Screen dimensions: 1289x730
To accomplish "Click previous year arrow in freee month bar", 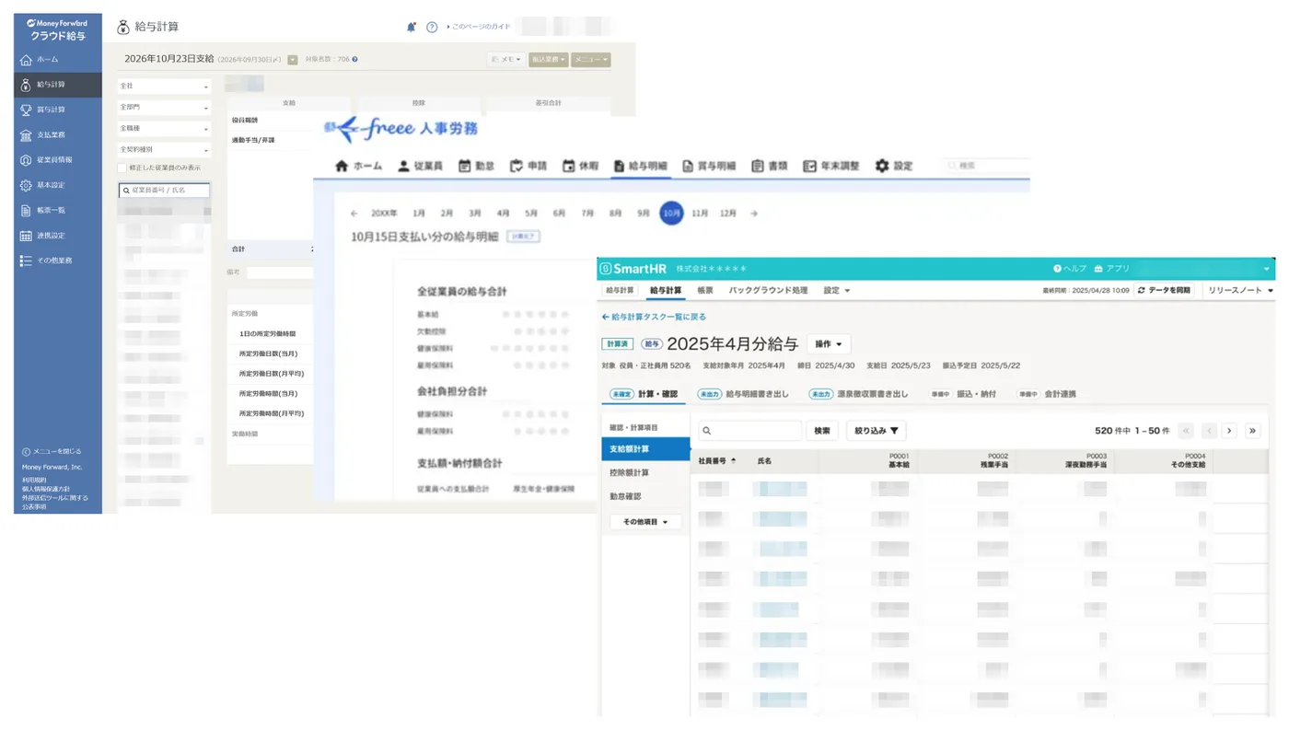I will tap(354, 214).
